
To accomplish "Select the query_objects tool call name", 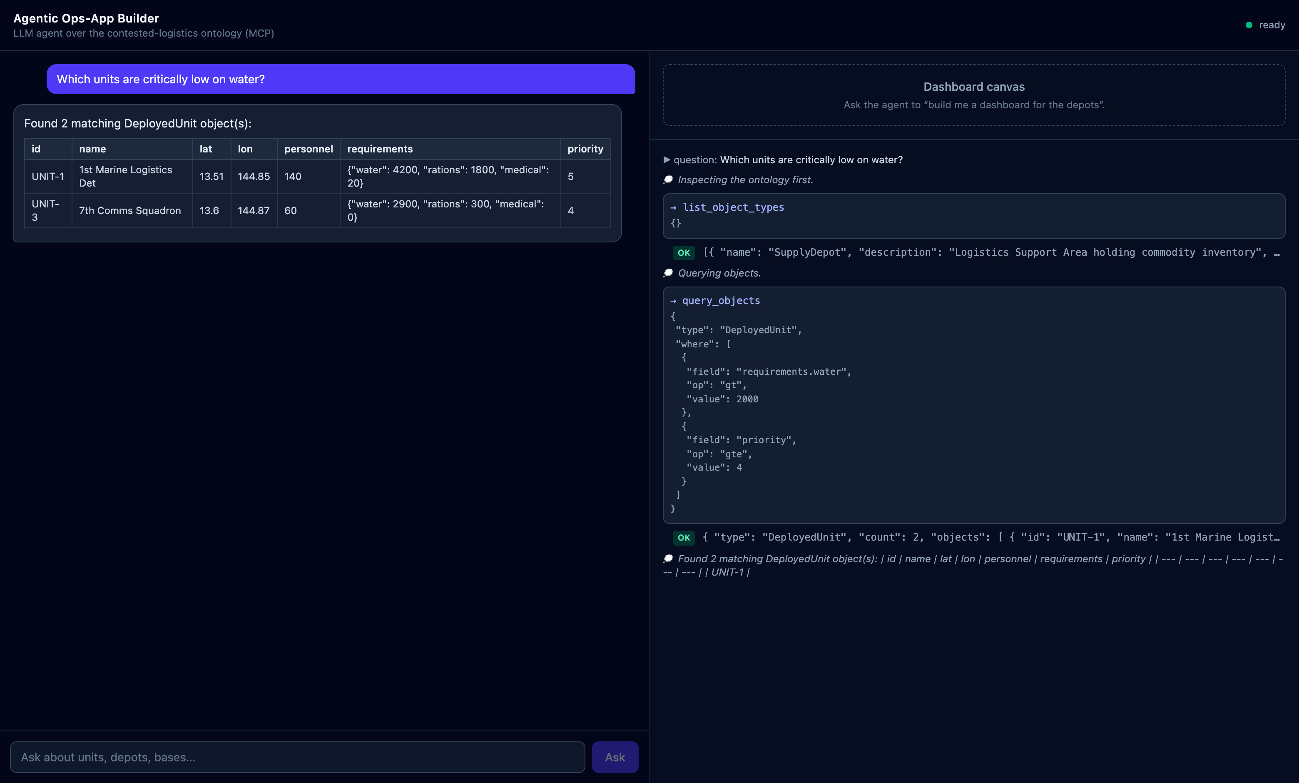I will pyautogui.click(x=721, y=301).
